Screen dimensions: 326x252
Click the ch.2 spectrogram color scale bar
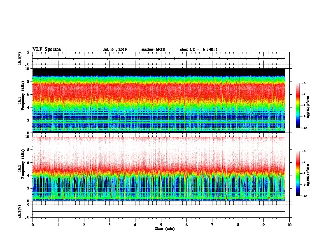click(298, 173)
